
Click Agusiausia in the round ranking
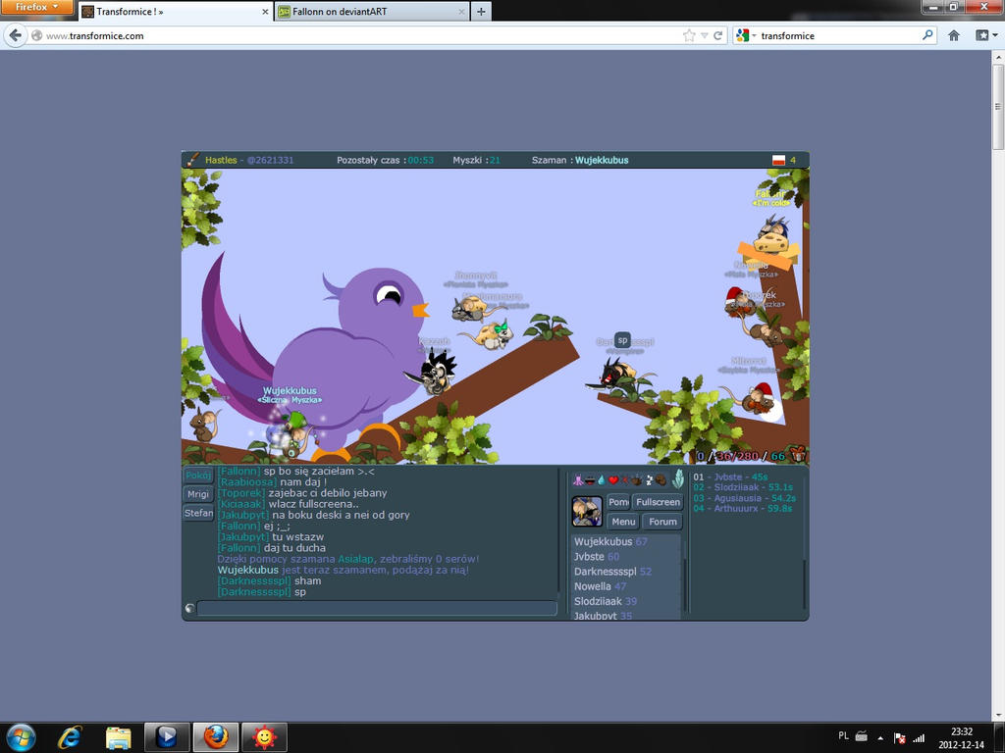[738, 498]
